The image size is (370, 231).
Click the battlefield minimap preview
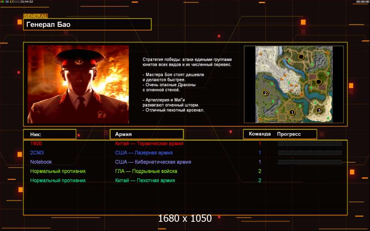pos(294,84)
